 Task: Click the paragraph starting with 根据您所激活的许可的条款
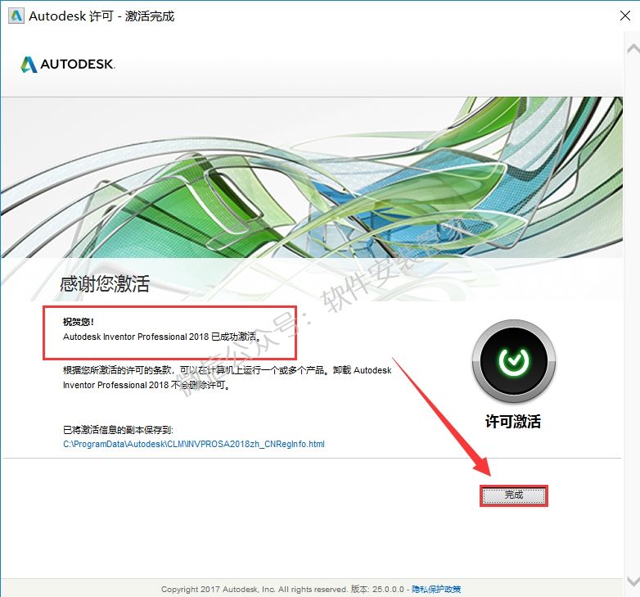pyautogui.click(x=227, y=378)
